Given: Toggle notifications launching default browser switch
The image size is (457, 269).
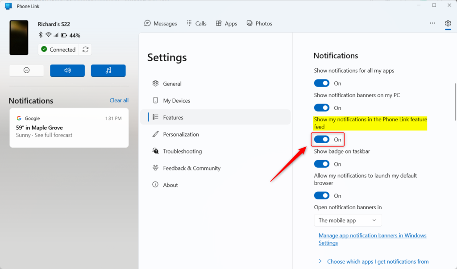Looking at the screenshot, I should [x=322, y=195].
